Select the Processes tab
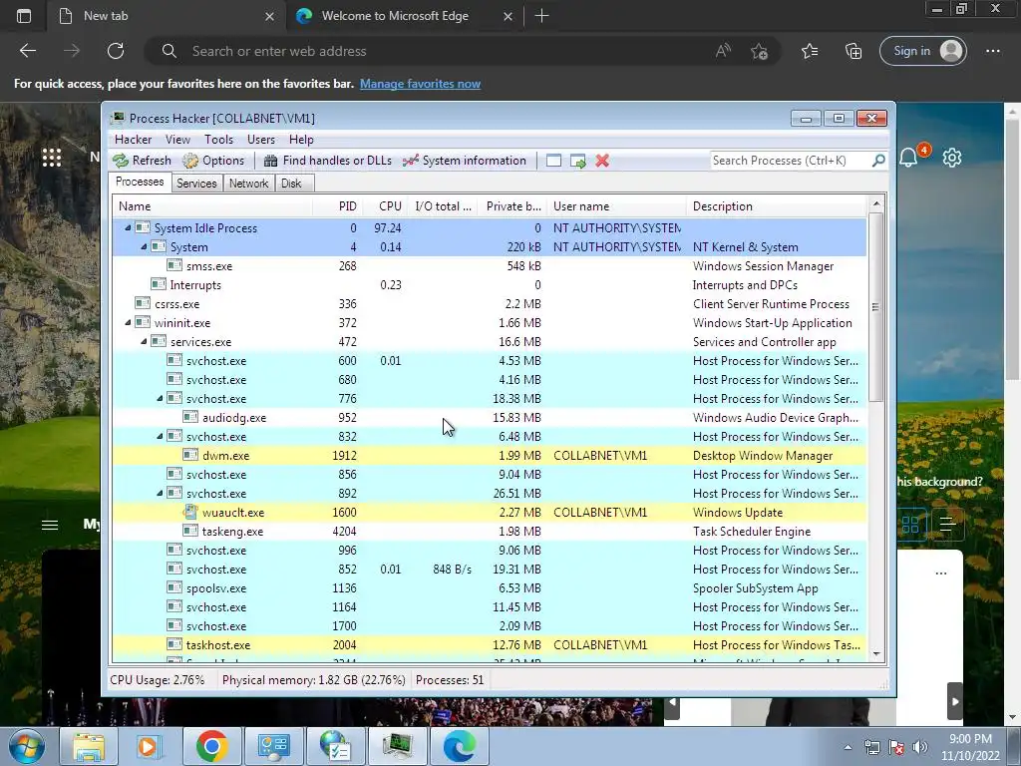1021x766 pixels. pyautogui.click(x=140, y=182)
